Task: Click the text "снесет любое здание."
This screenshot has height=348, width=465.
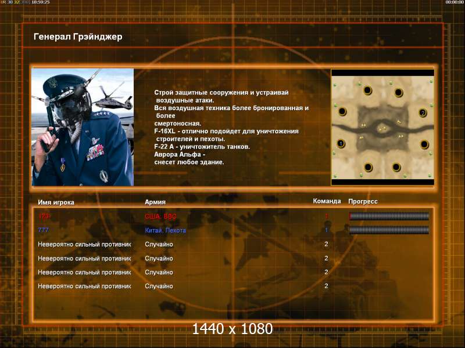Action: click(189, 162)
